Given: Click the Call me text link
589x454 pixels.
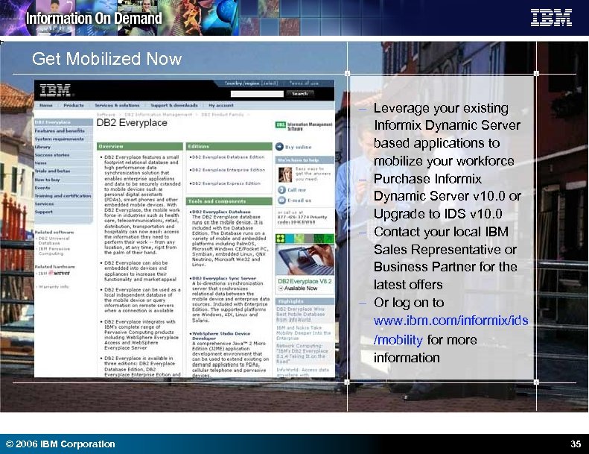Looking at the screenshot, I should [x=297, y=190].
